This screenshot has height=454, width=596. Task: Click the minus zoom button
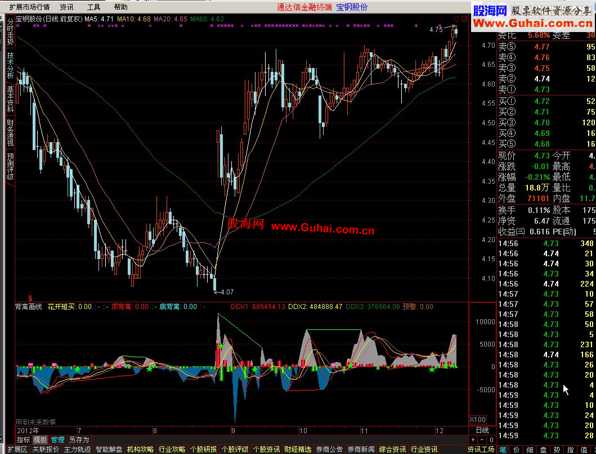482,440
